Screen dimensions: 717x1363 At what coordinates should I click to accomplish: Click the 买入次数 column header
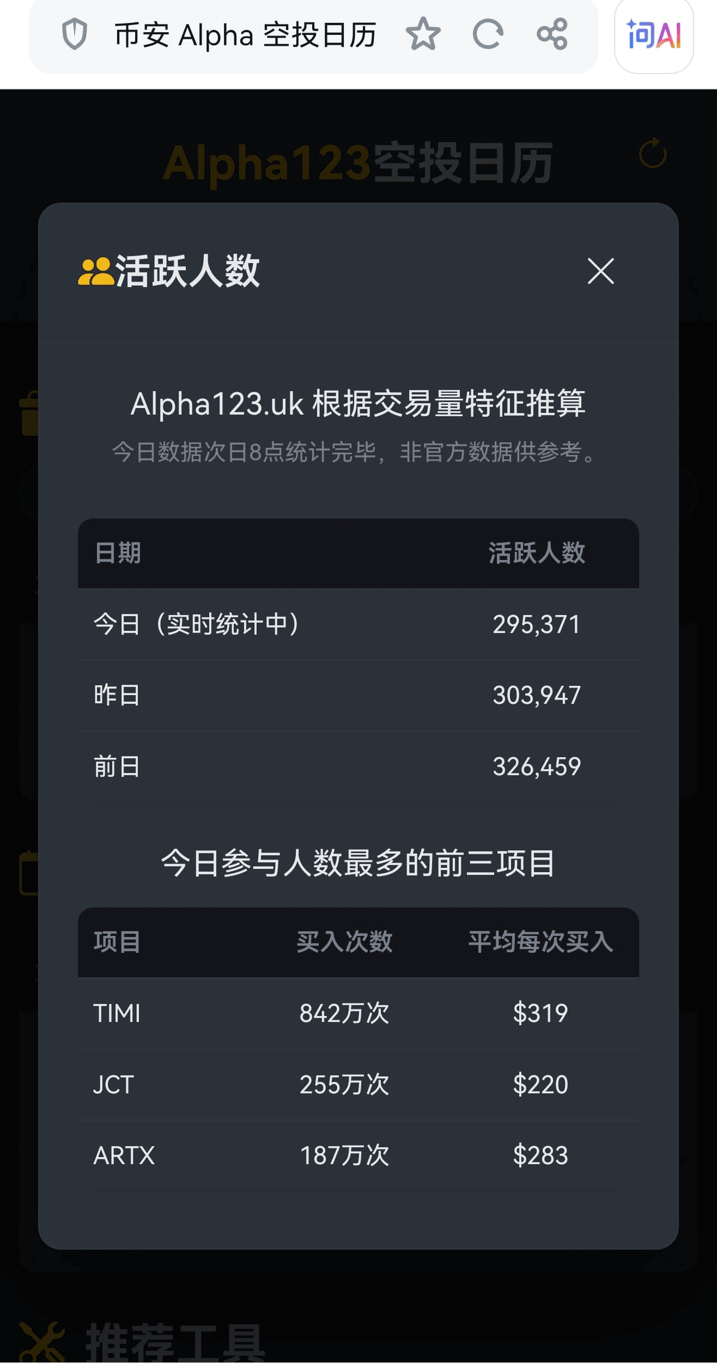tap(344, 941)
